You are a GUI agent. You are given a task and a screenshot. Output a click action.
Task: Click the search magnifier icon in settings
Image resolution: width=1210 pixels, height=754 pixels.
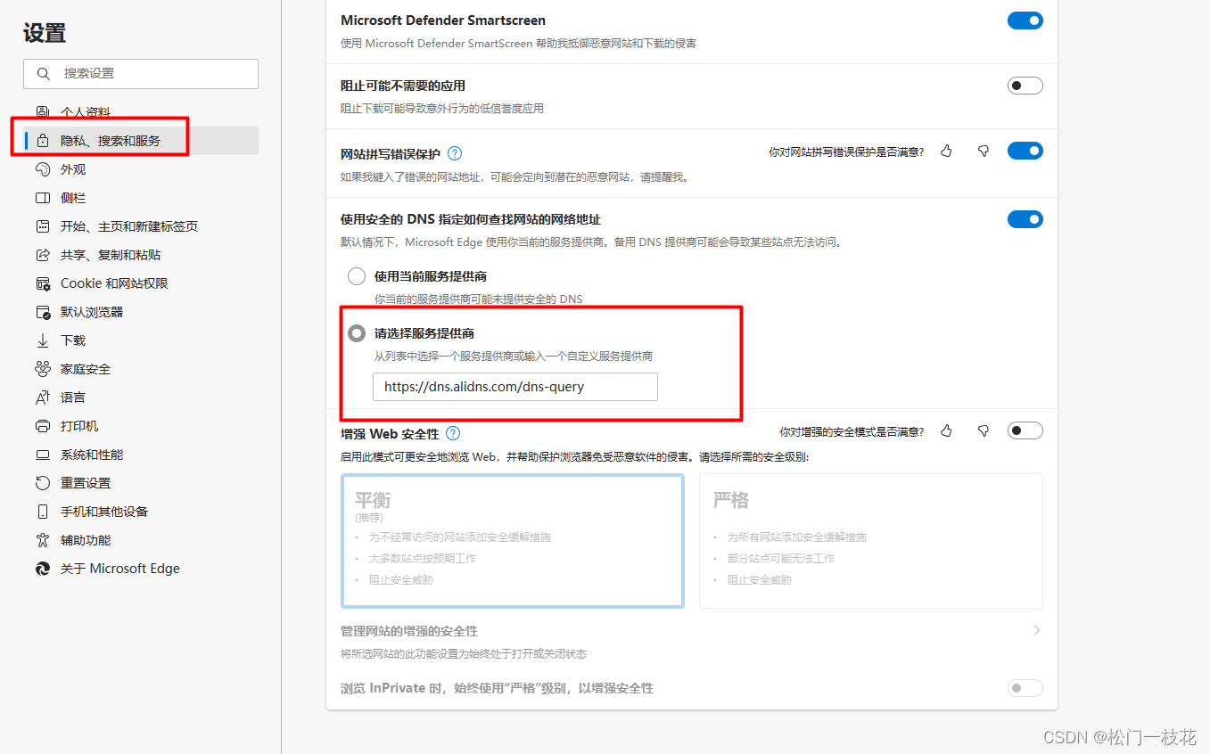[x=43, y=74]
